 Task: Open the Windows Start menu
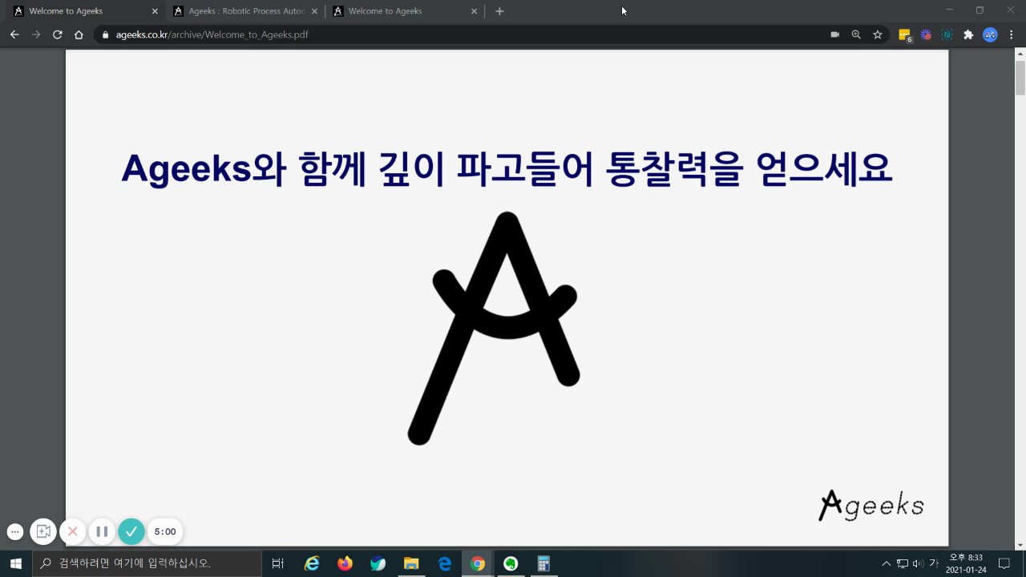[x=16, y=563]
